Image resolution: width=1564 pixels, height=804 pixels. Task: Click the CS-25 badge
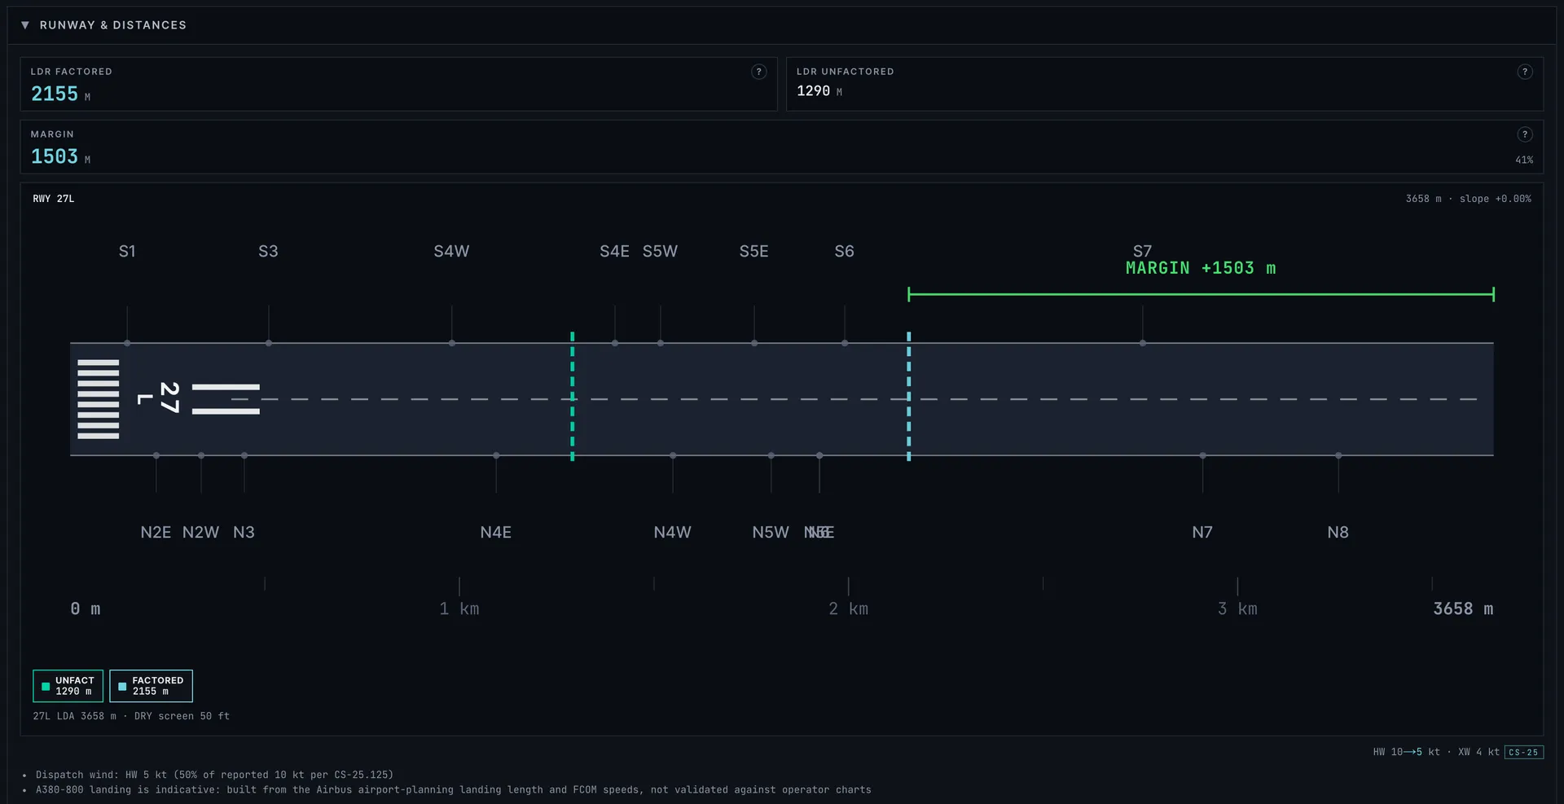point(1523,752)
